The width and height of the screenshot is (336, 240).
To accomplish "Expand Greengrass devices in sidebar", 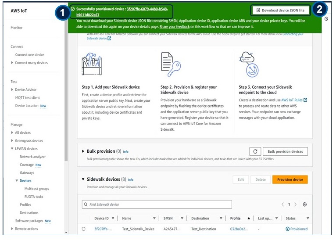I will pyautogui.click(x=12, y=140).
